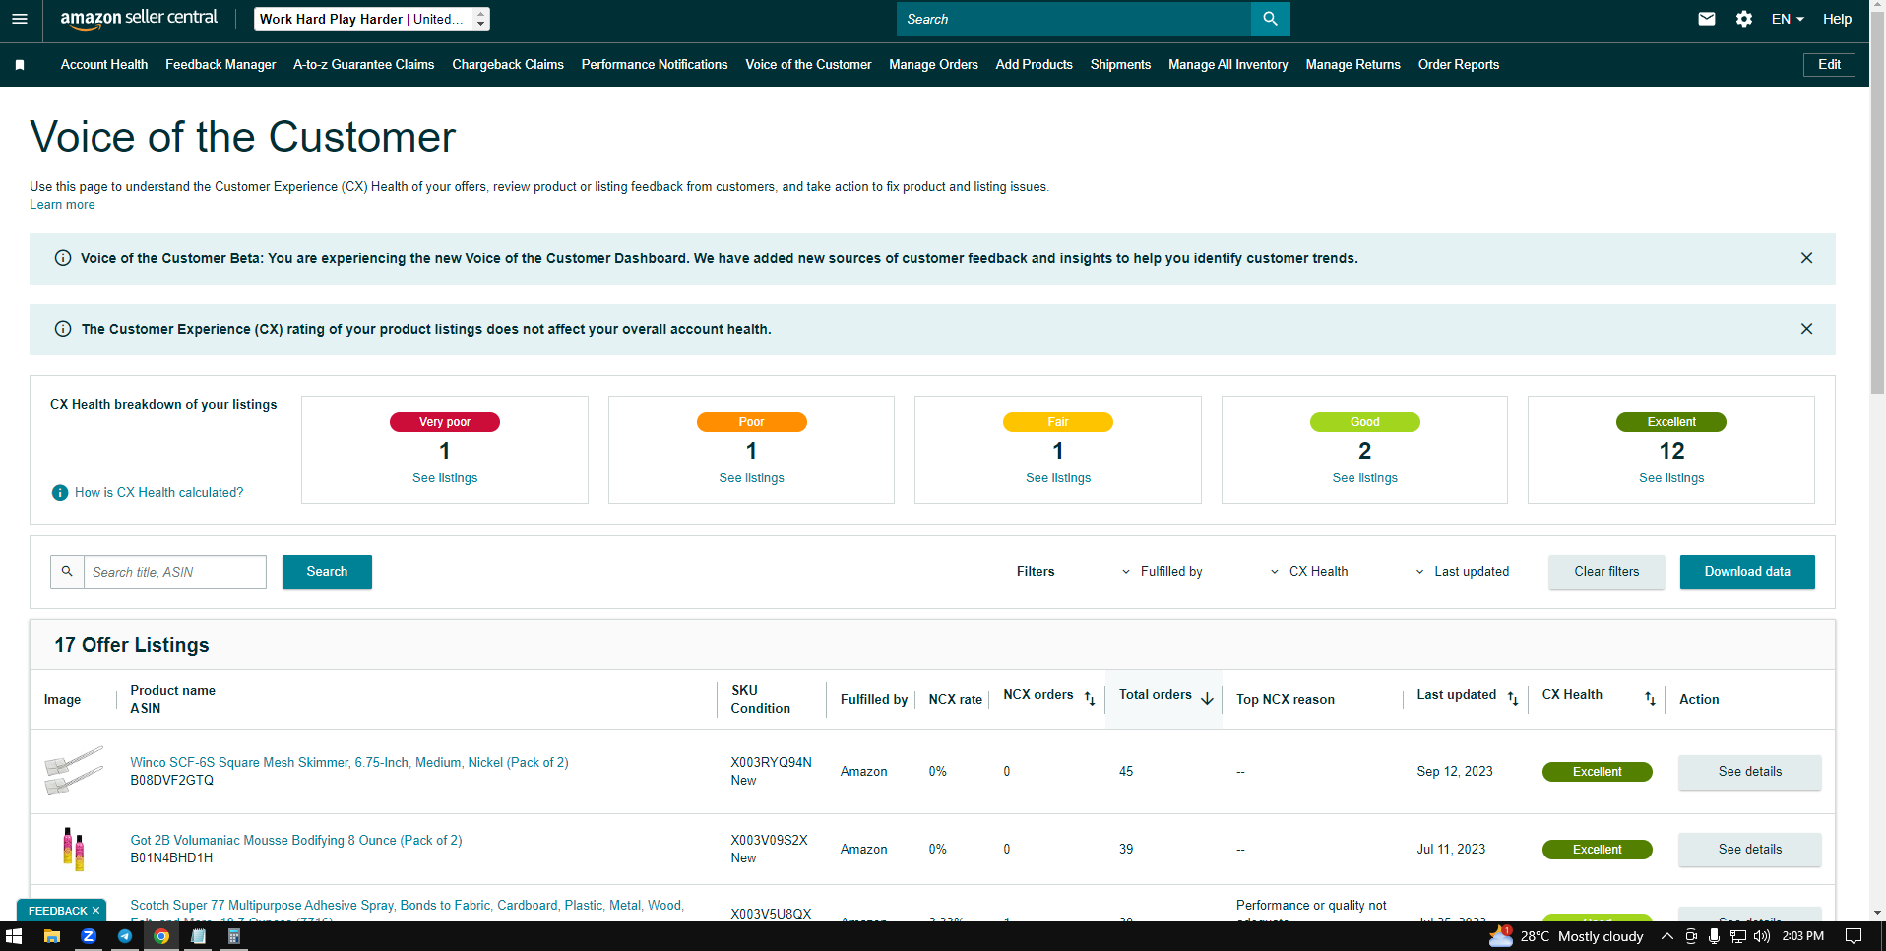Open Chargeback Claims

(x=508, y=65)
